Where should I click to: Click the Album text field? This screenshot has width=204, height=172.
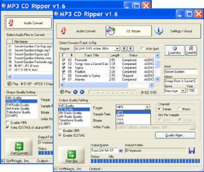180,81
